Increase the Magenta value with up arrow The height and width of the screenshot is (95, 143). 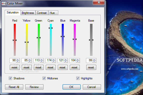click(x=78, y=60)
